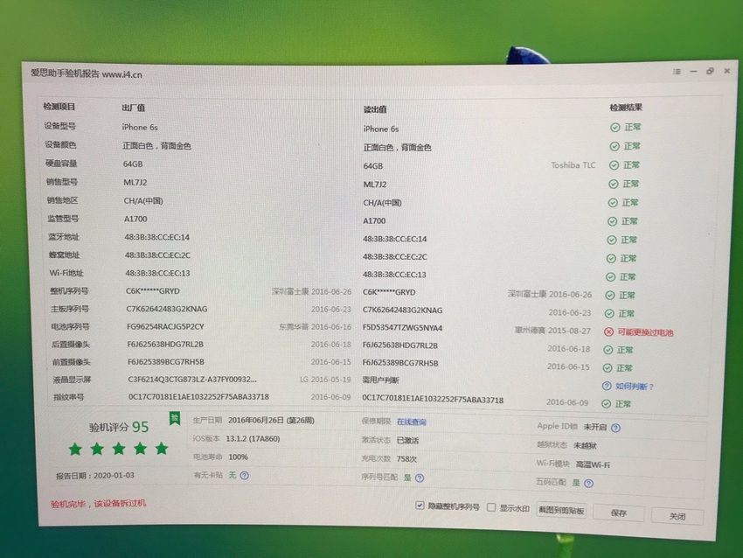The height and width of the screenshot is (558, 743).
Task: Click 截图到剪贴板 button
Action: pos(561,511)
